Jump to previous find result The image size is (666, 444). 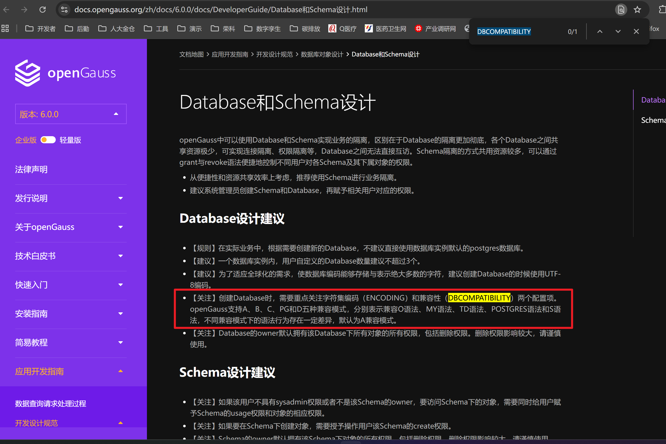pos(600,31)
